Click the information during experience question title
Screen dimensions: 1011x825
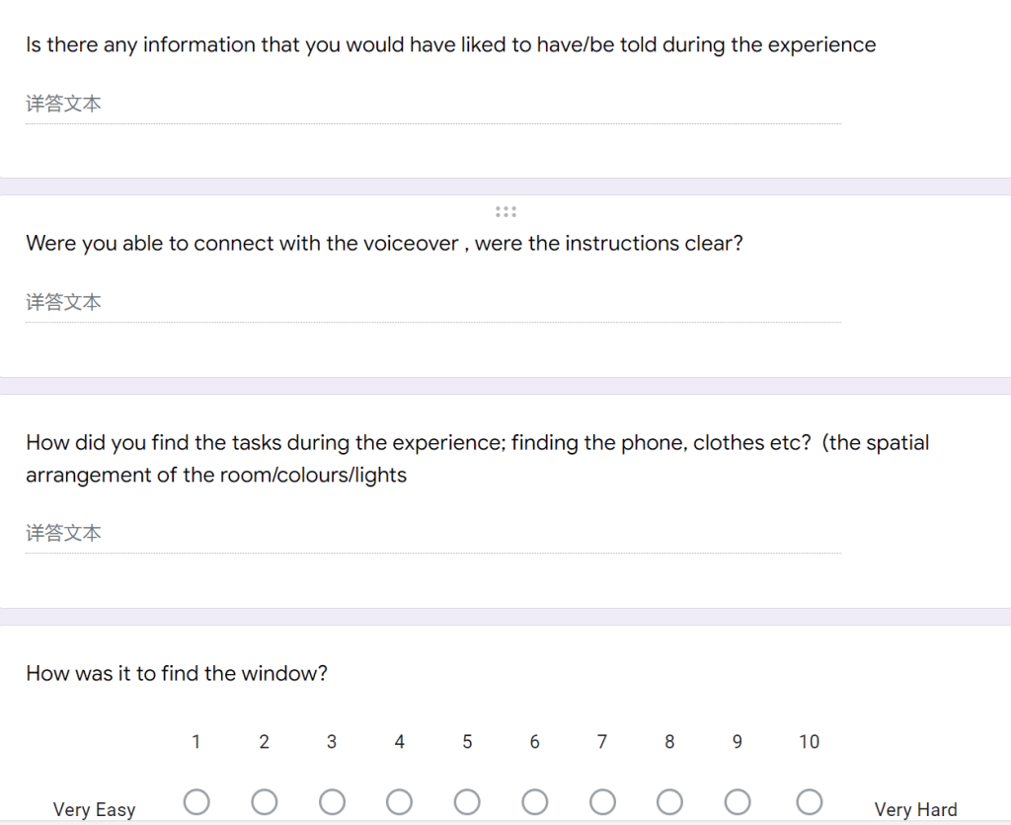450,45
